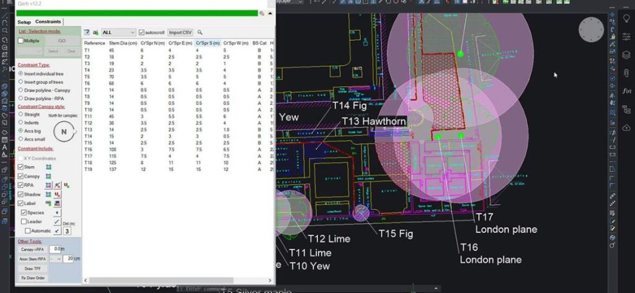Click the 20 cm stem diameter field
The height and width of the screenshot is (293, 635).
68,258
